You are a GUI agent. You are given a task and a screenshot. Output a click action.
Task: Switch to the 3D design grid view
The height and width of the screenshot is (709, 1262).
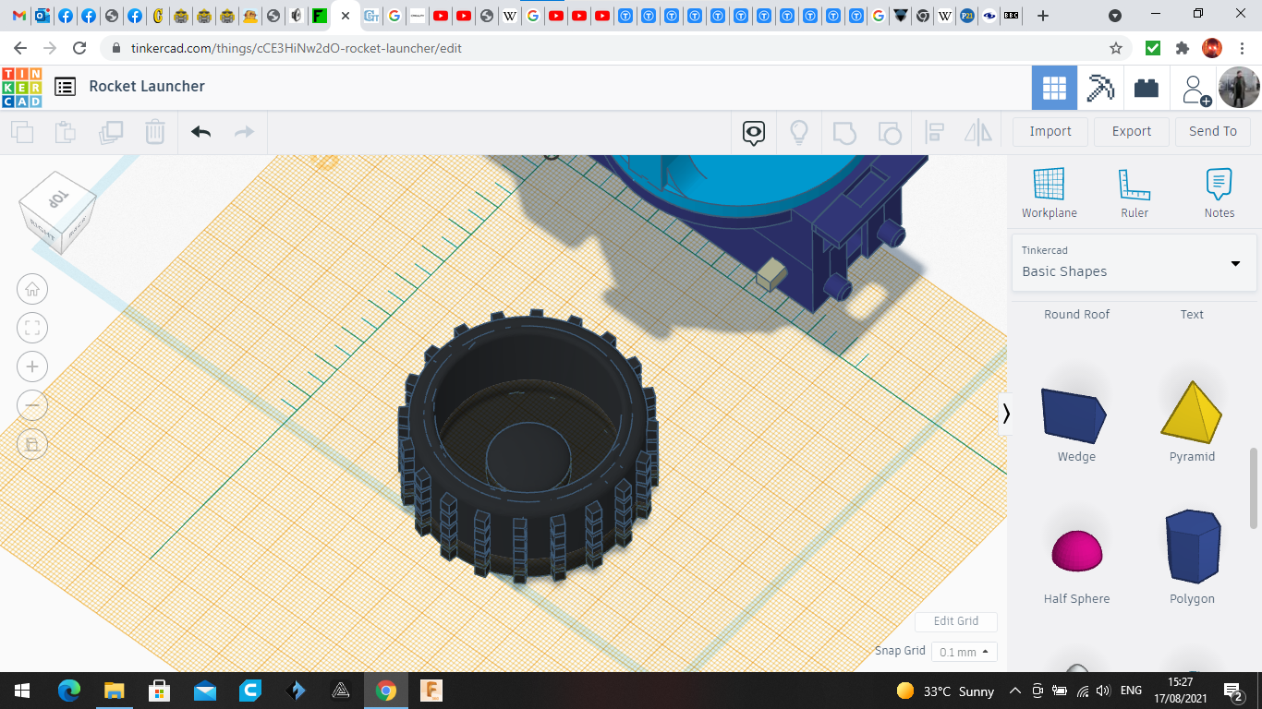(1054, 88)
